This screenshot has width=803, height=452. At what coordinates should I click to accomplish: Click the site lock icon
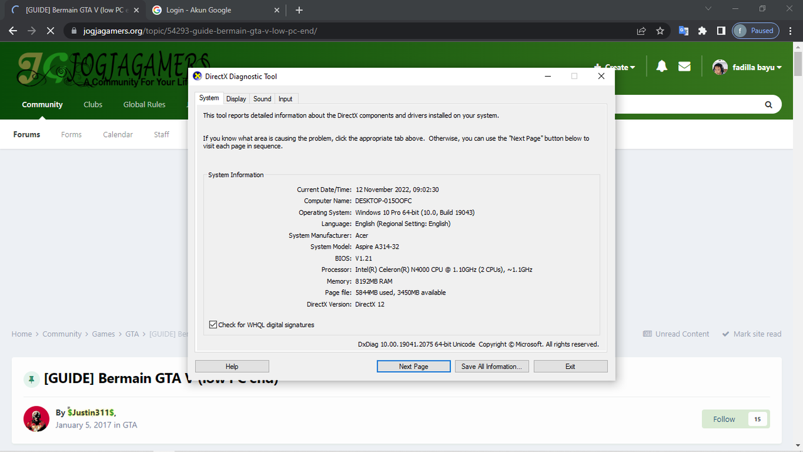coord(73,30)
